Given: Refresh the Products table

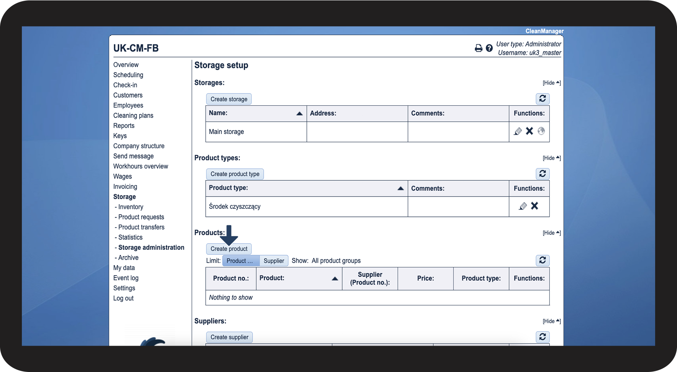Looking at the screenshot, I should point(543,261).
